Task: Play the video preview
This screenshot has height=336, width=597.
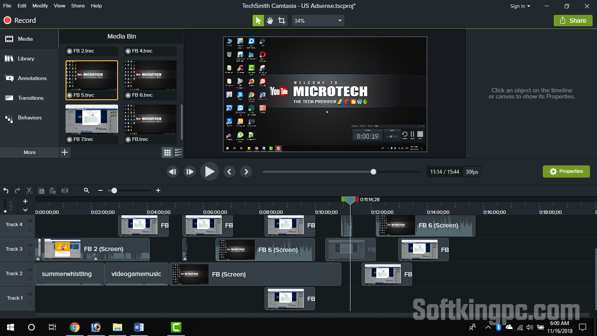Action: tap(209, 171)
